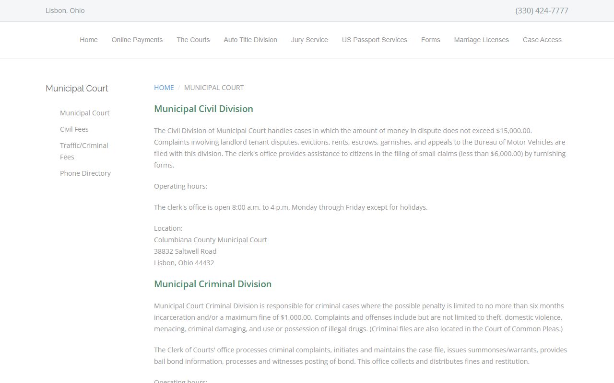614x383 pixels.
Task: Select Auto Title Division in top navigation
Action: pos(250,40)
